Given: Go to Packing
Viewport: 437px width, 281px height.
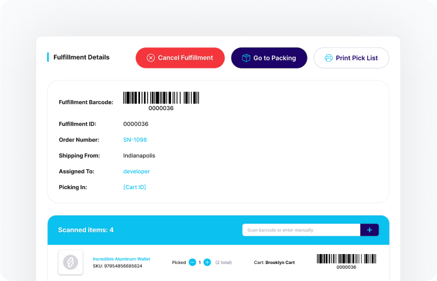Looking at the screenshot, I should [269, 58].
